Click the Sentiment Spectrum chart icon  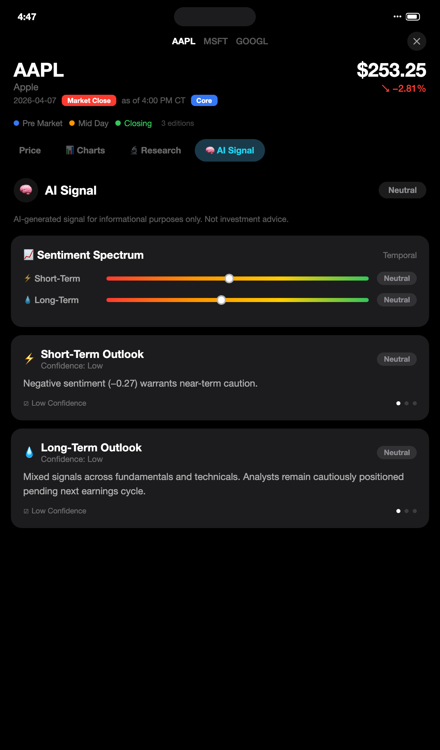click(x=29, y=255)
